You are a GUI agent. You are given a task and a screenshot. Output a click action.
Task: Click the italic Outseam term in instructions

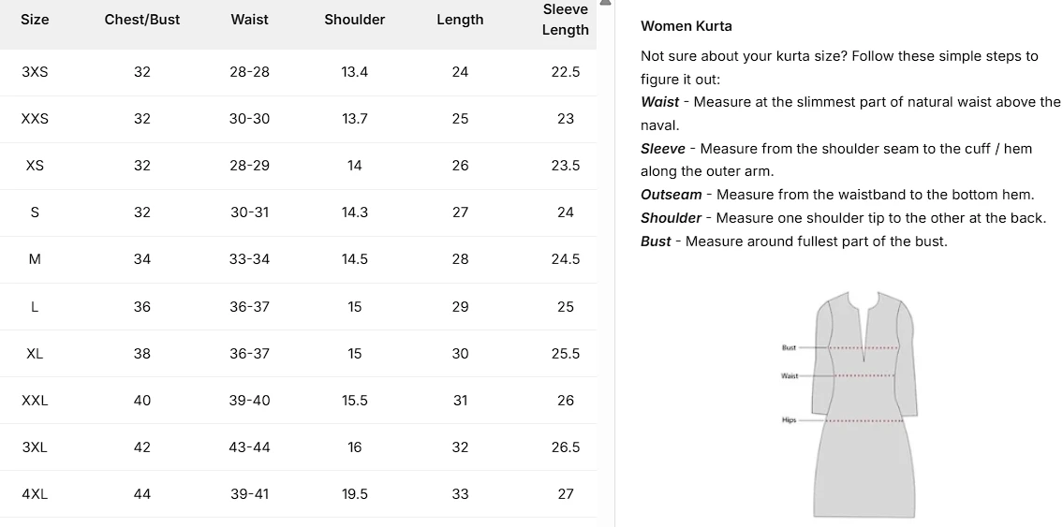672,195
